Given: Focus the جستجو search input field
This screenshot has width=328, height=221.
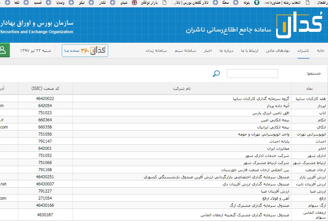Looking at the screenshot, I should click(x=252, y=74).
